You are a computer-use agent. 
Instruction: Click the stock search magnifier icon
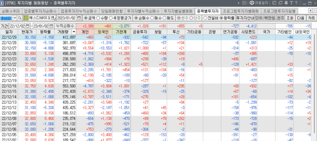(x=20, y=18)
